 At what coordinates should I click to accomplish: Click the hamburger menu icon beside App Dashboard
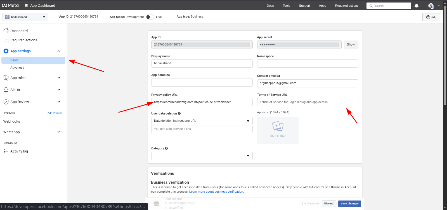(x=26, y=6)
